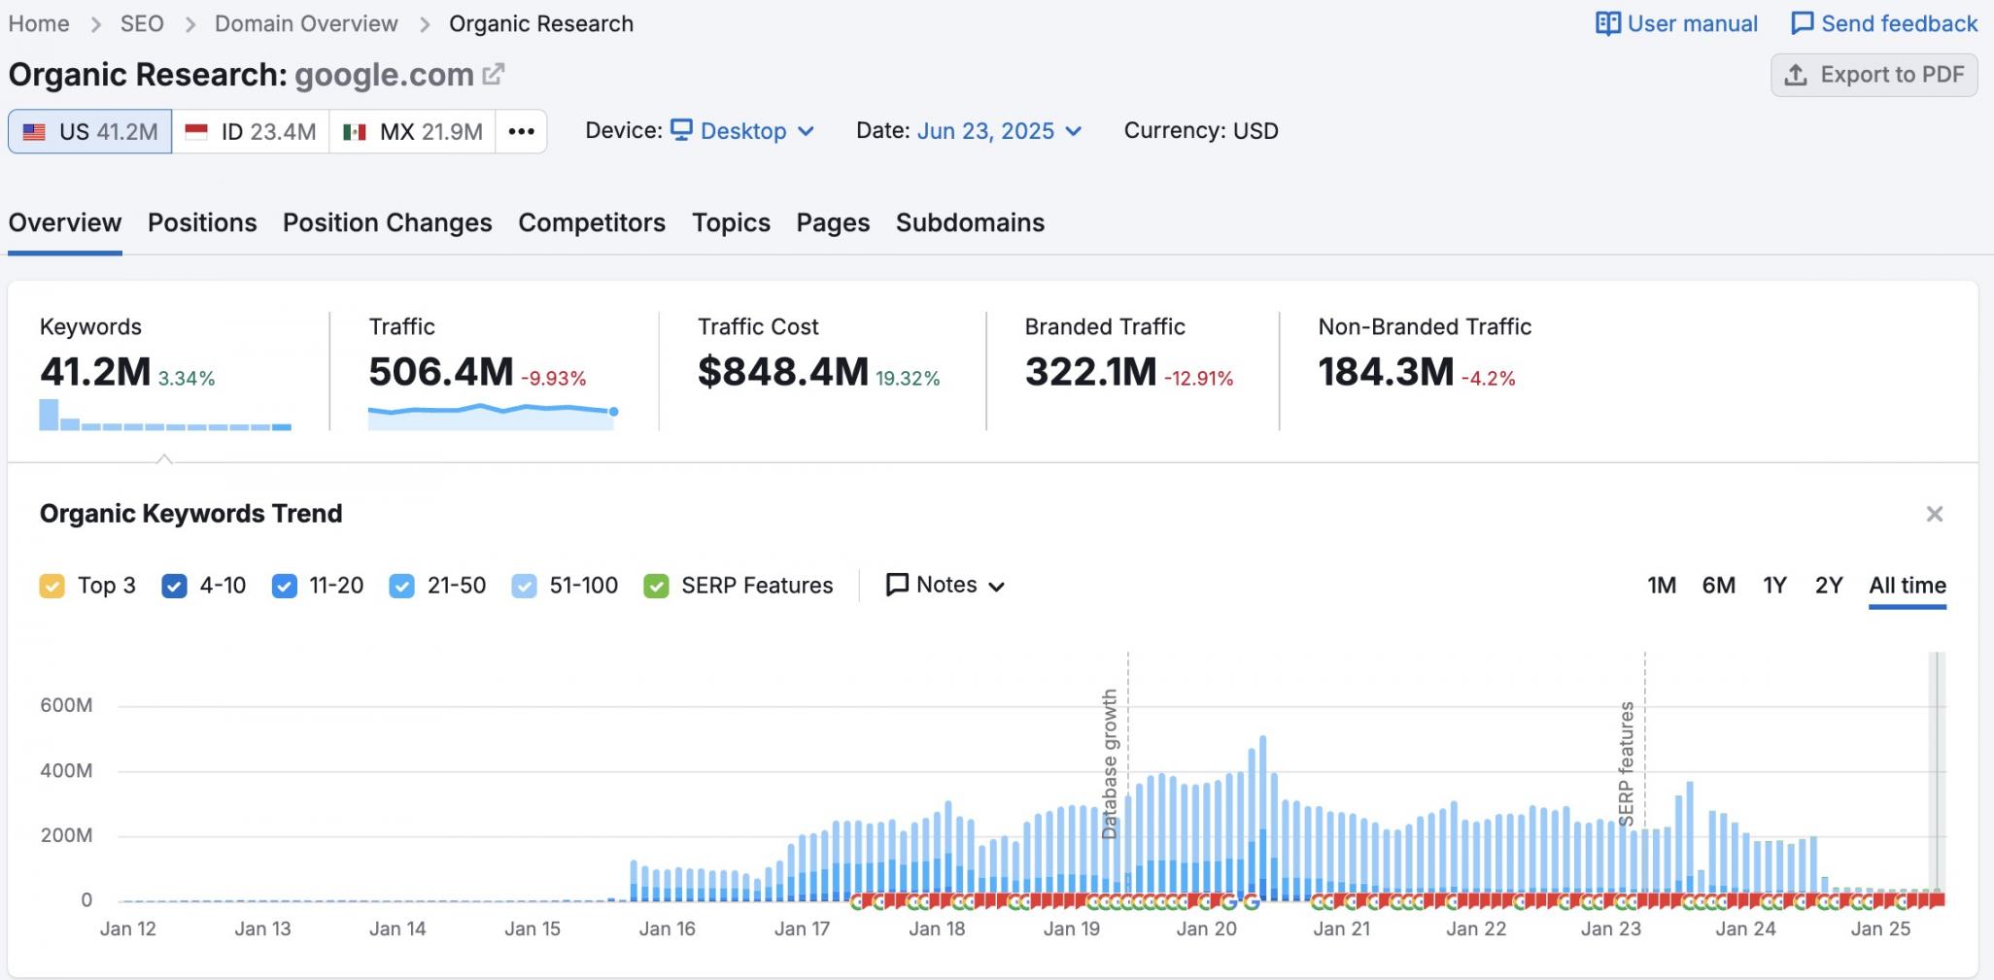The width and height of the screenshot is (1994, 980).
Task: Click the Jan 12 axis label
Action: click(128, 929)
